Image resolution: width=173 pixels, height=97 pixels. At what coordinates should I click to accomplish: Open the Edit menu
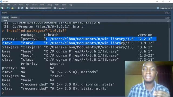click(x=8, y=5)
